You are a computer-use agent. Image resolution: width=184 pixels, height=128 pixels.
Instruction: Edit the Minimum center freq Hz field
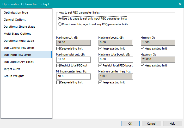[73, 76]
